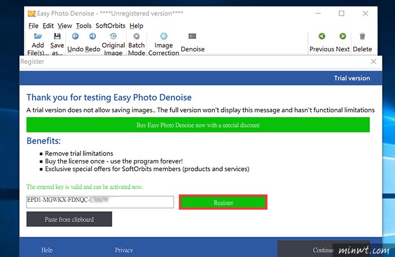395x257 pixels.
Task: Click the 'Benefits:' heading
Action: tap(43, 141)
